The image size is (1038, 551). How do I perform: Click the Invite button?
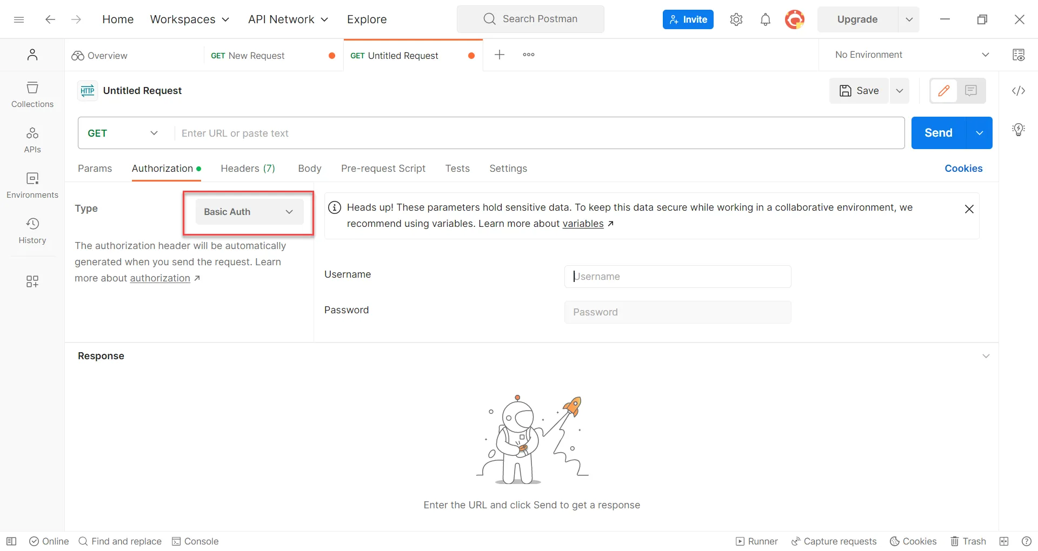(x=688, y=19)
